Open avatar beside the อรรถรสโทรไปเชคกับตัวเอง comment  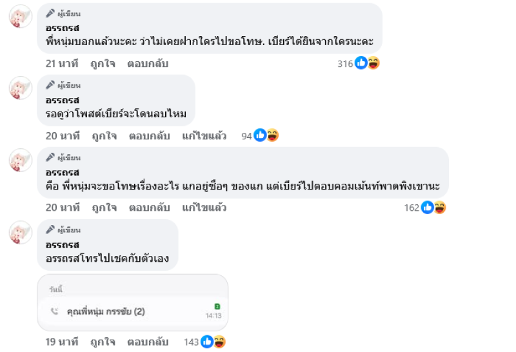coord(21,233)
